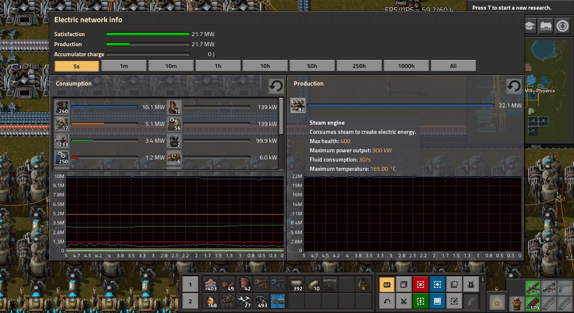
Task: Click the warning gear icon near the weapons
Action: (x=497, y=303)
